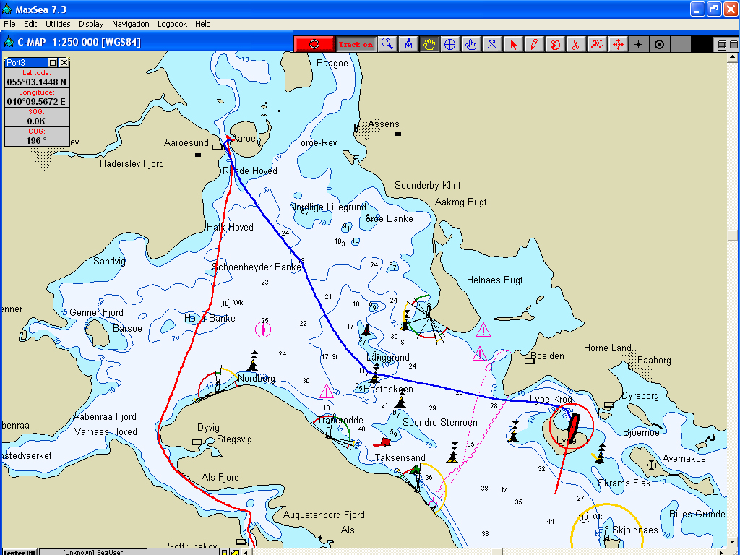740x555 pixels.
Task: Click the Helnaes Bugt label
Action: click(494, 280)
